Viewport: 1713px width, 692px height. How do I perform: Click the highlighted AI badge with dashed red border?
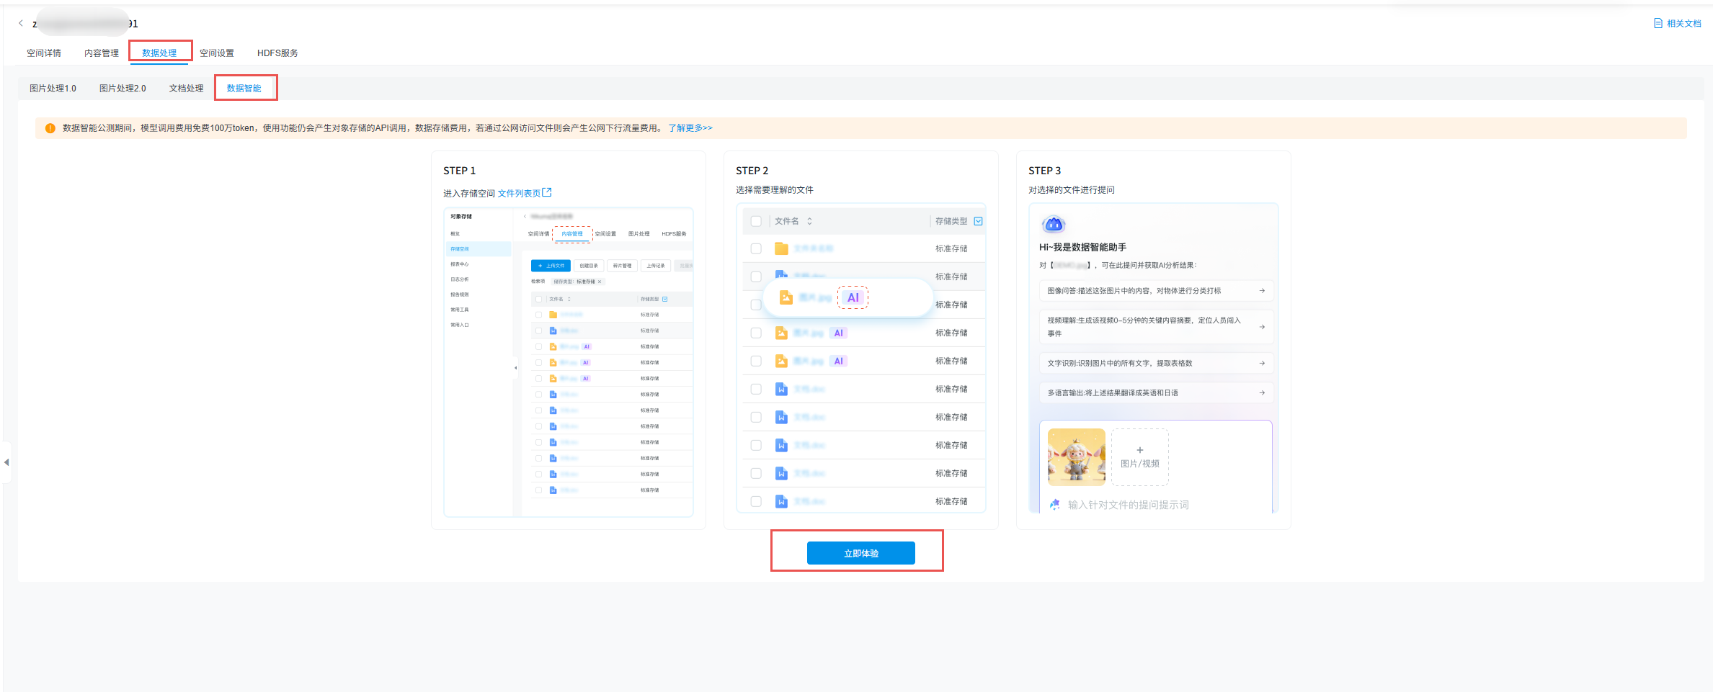tap(853, 297)
